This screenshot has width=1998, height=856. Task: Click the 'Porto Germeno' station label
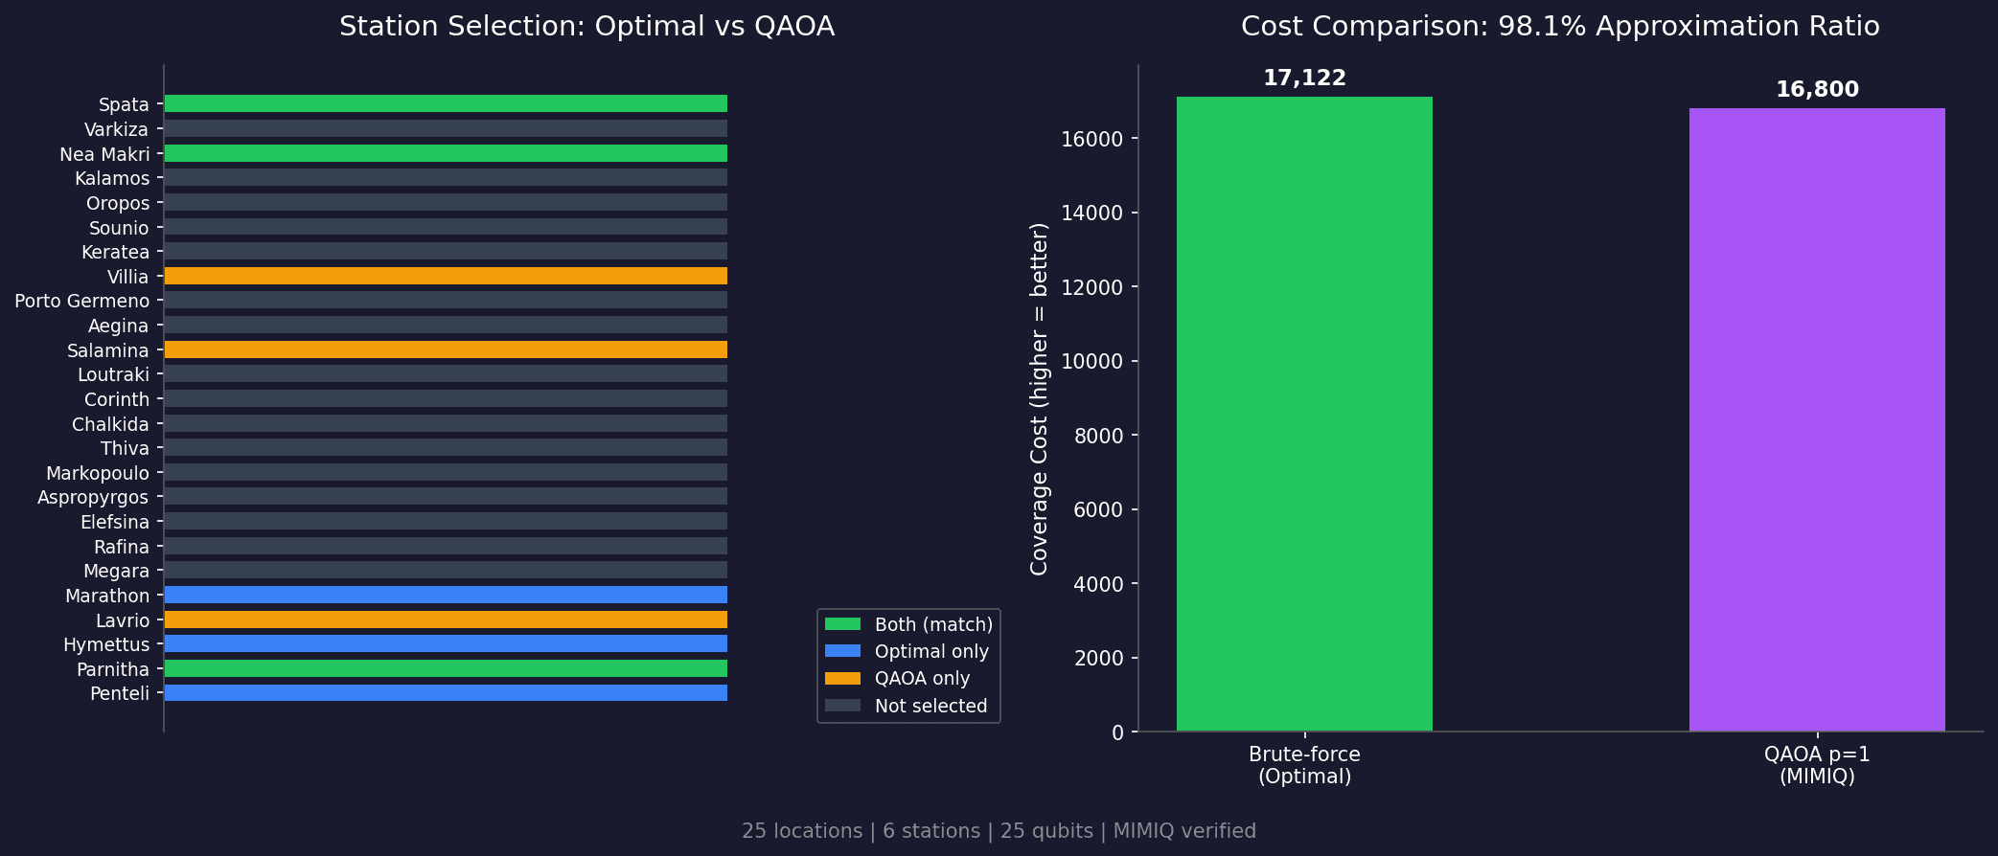(82, 302)
